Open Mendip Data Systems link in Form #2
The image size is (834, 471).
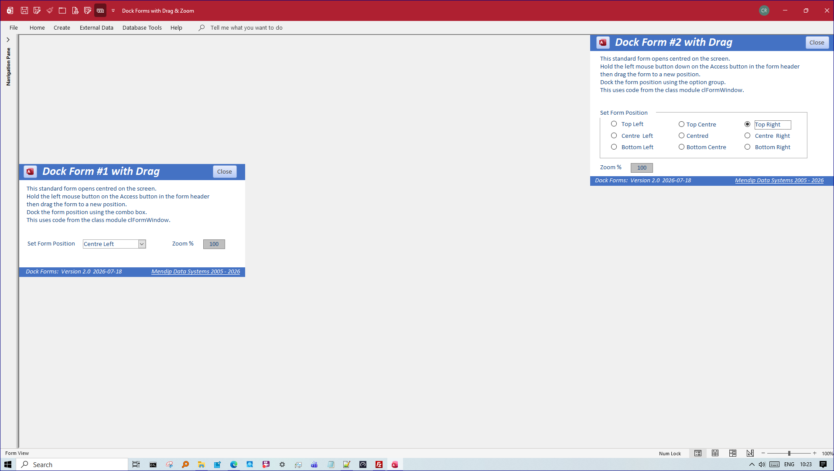[x=779, y=180]
